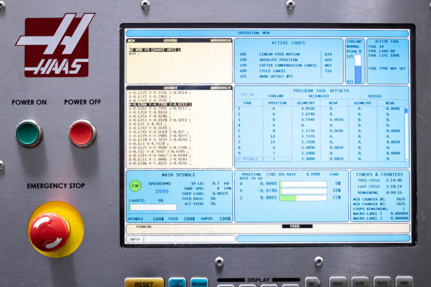Tap the UNDO key
The height and width of the screenshot is (287, 431).
coord(404,282)
